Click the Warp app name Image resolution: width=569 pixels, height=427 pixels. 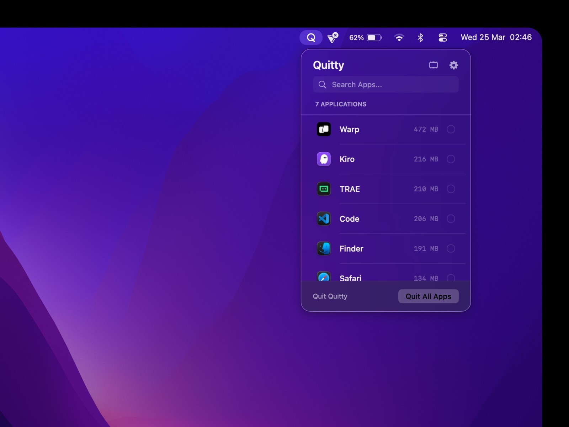(x=349, y=130)
